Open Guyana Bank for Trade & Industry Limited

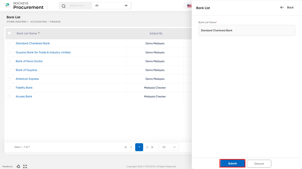[43, 52]
